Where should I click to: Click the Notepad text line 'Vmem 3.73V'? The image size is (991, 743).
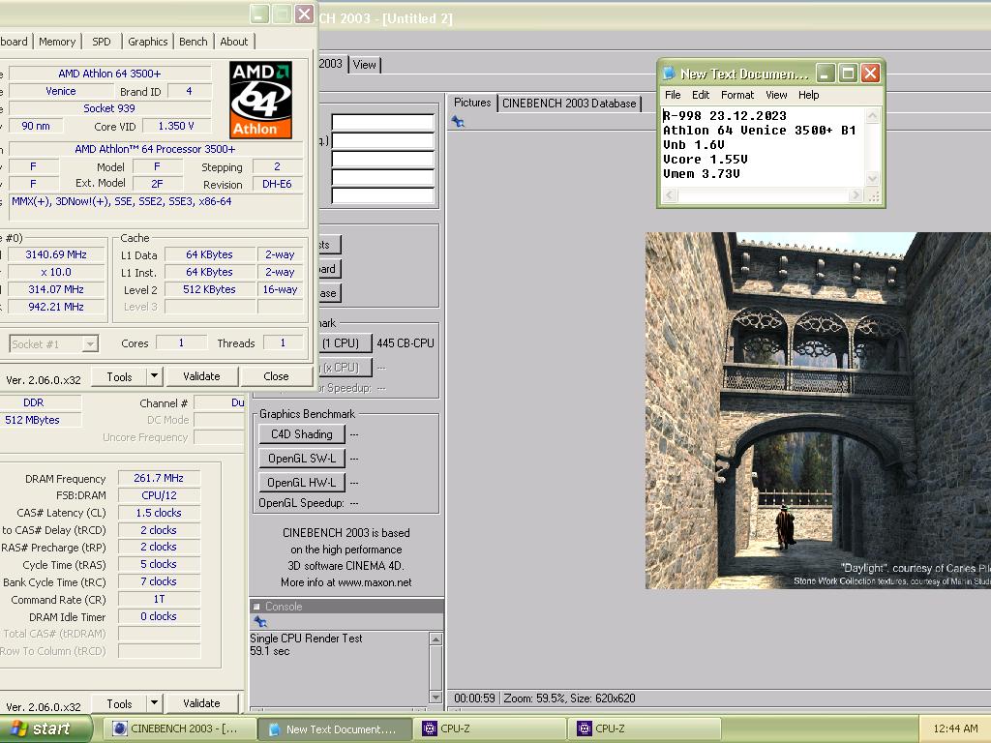tap(702, 174)
